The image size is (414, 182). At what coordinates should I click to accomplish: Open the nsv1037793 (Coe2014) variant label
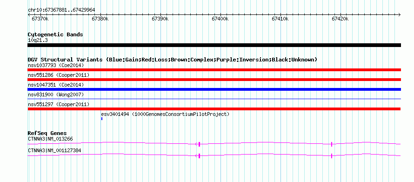(x=56, y=65)
